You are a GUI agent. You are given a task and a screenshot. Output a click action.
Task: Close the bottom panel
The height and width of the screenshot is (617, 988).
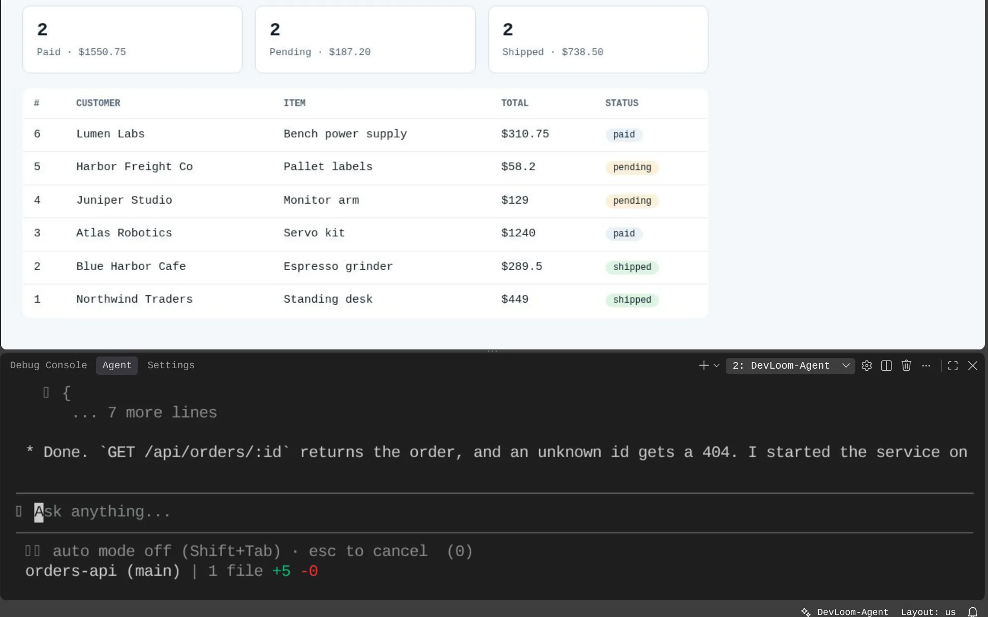tap(973, 366)
